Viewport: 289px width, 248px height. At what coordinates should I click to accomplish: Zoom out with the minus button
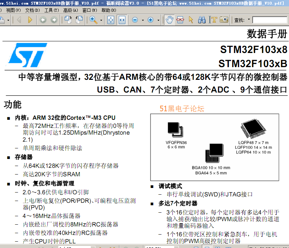(x=135, y=20)
